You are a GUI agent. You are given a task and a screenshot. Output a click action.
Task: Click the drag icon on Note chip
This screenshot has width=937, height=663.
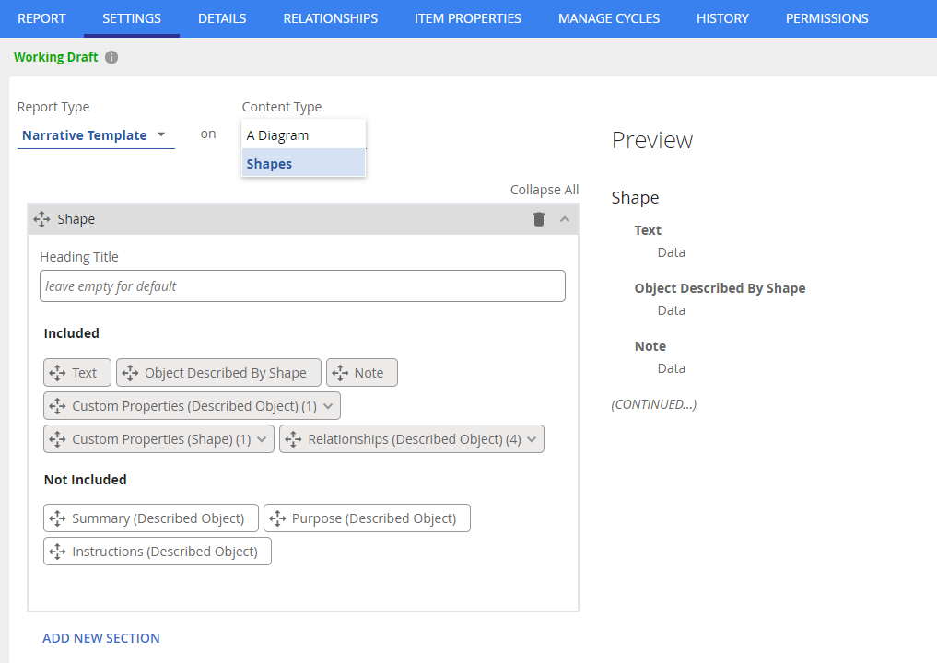tap(340, 373)
